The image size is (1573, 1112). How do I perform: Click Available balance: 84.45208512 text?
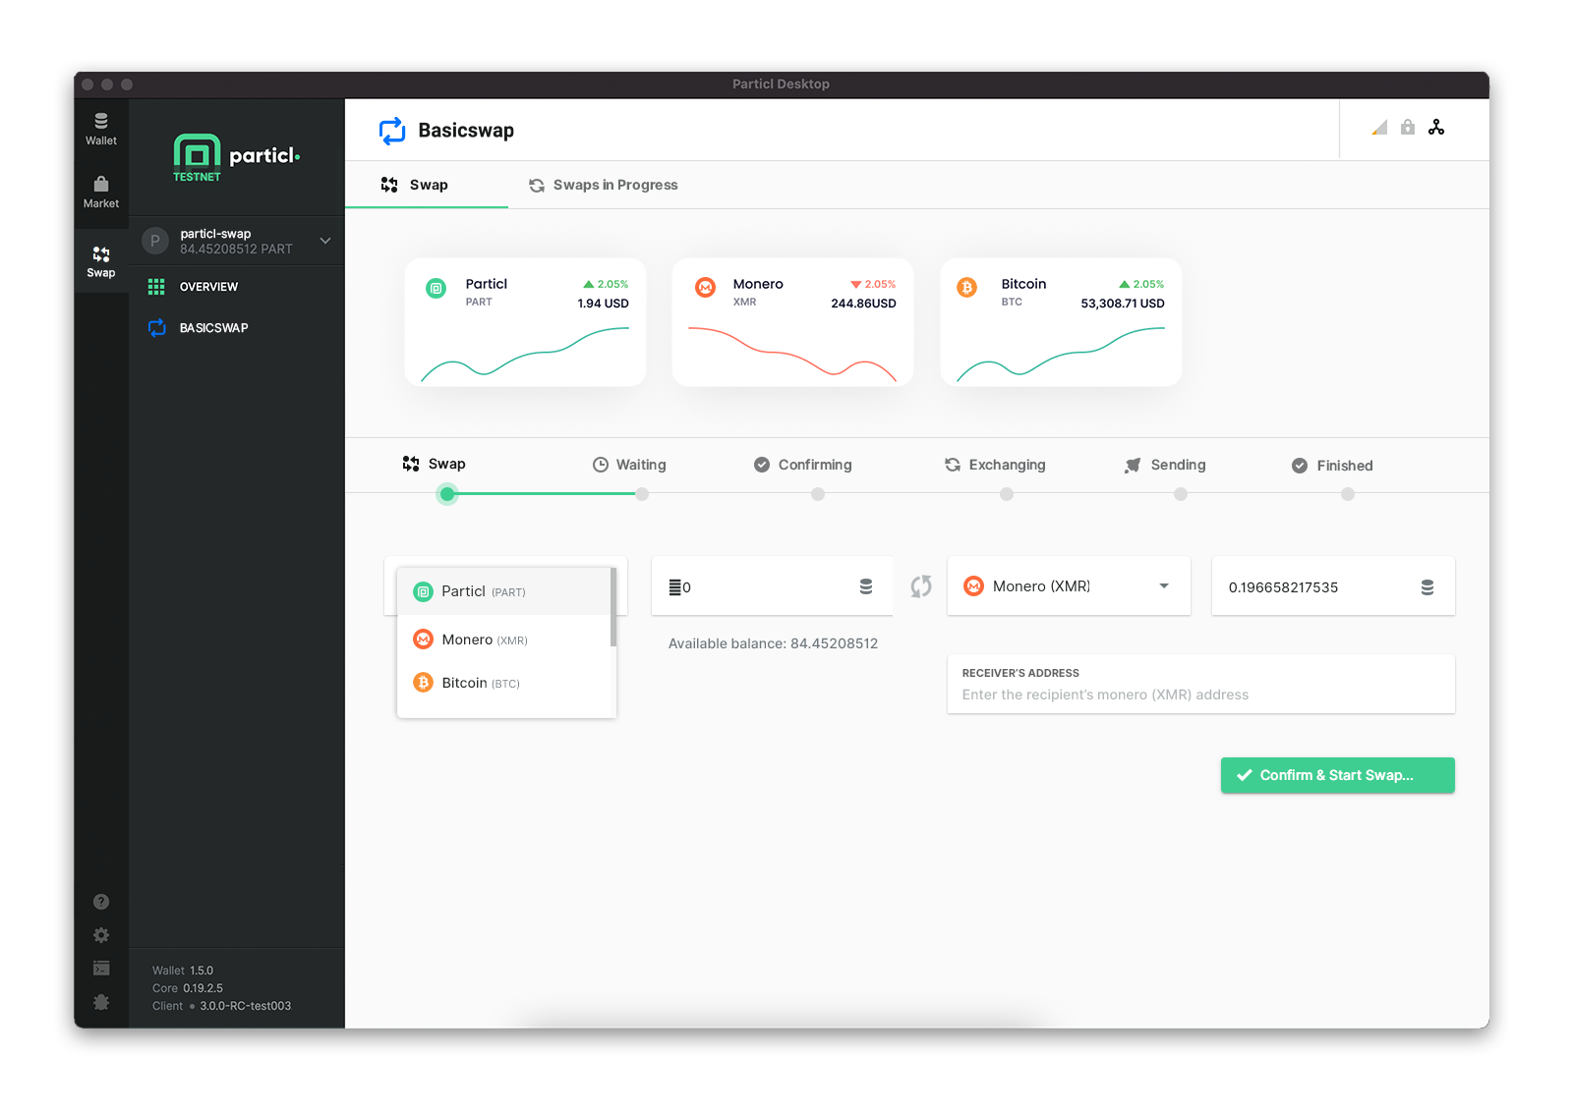pos(773,643)
